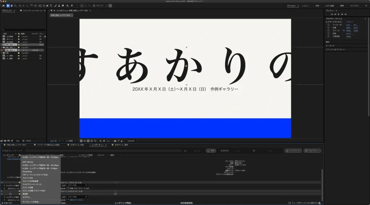Expand the 平面 folder in Project panel
Screen dimensions: 370x205
coord(2,53)
